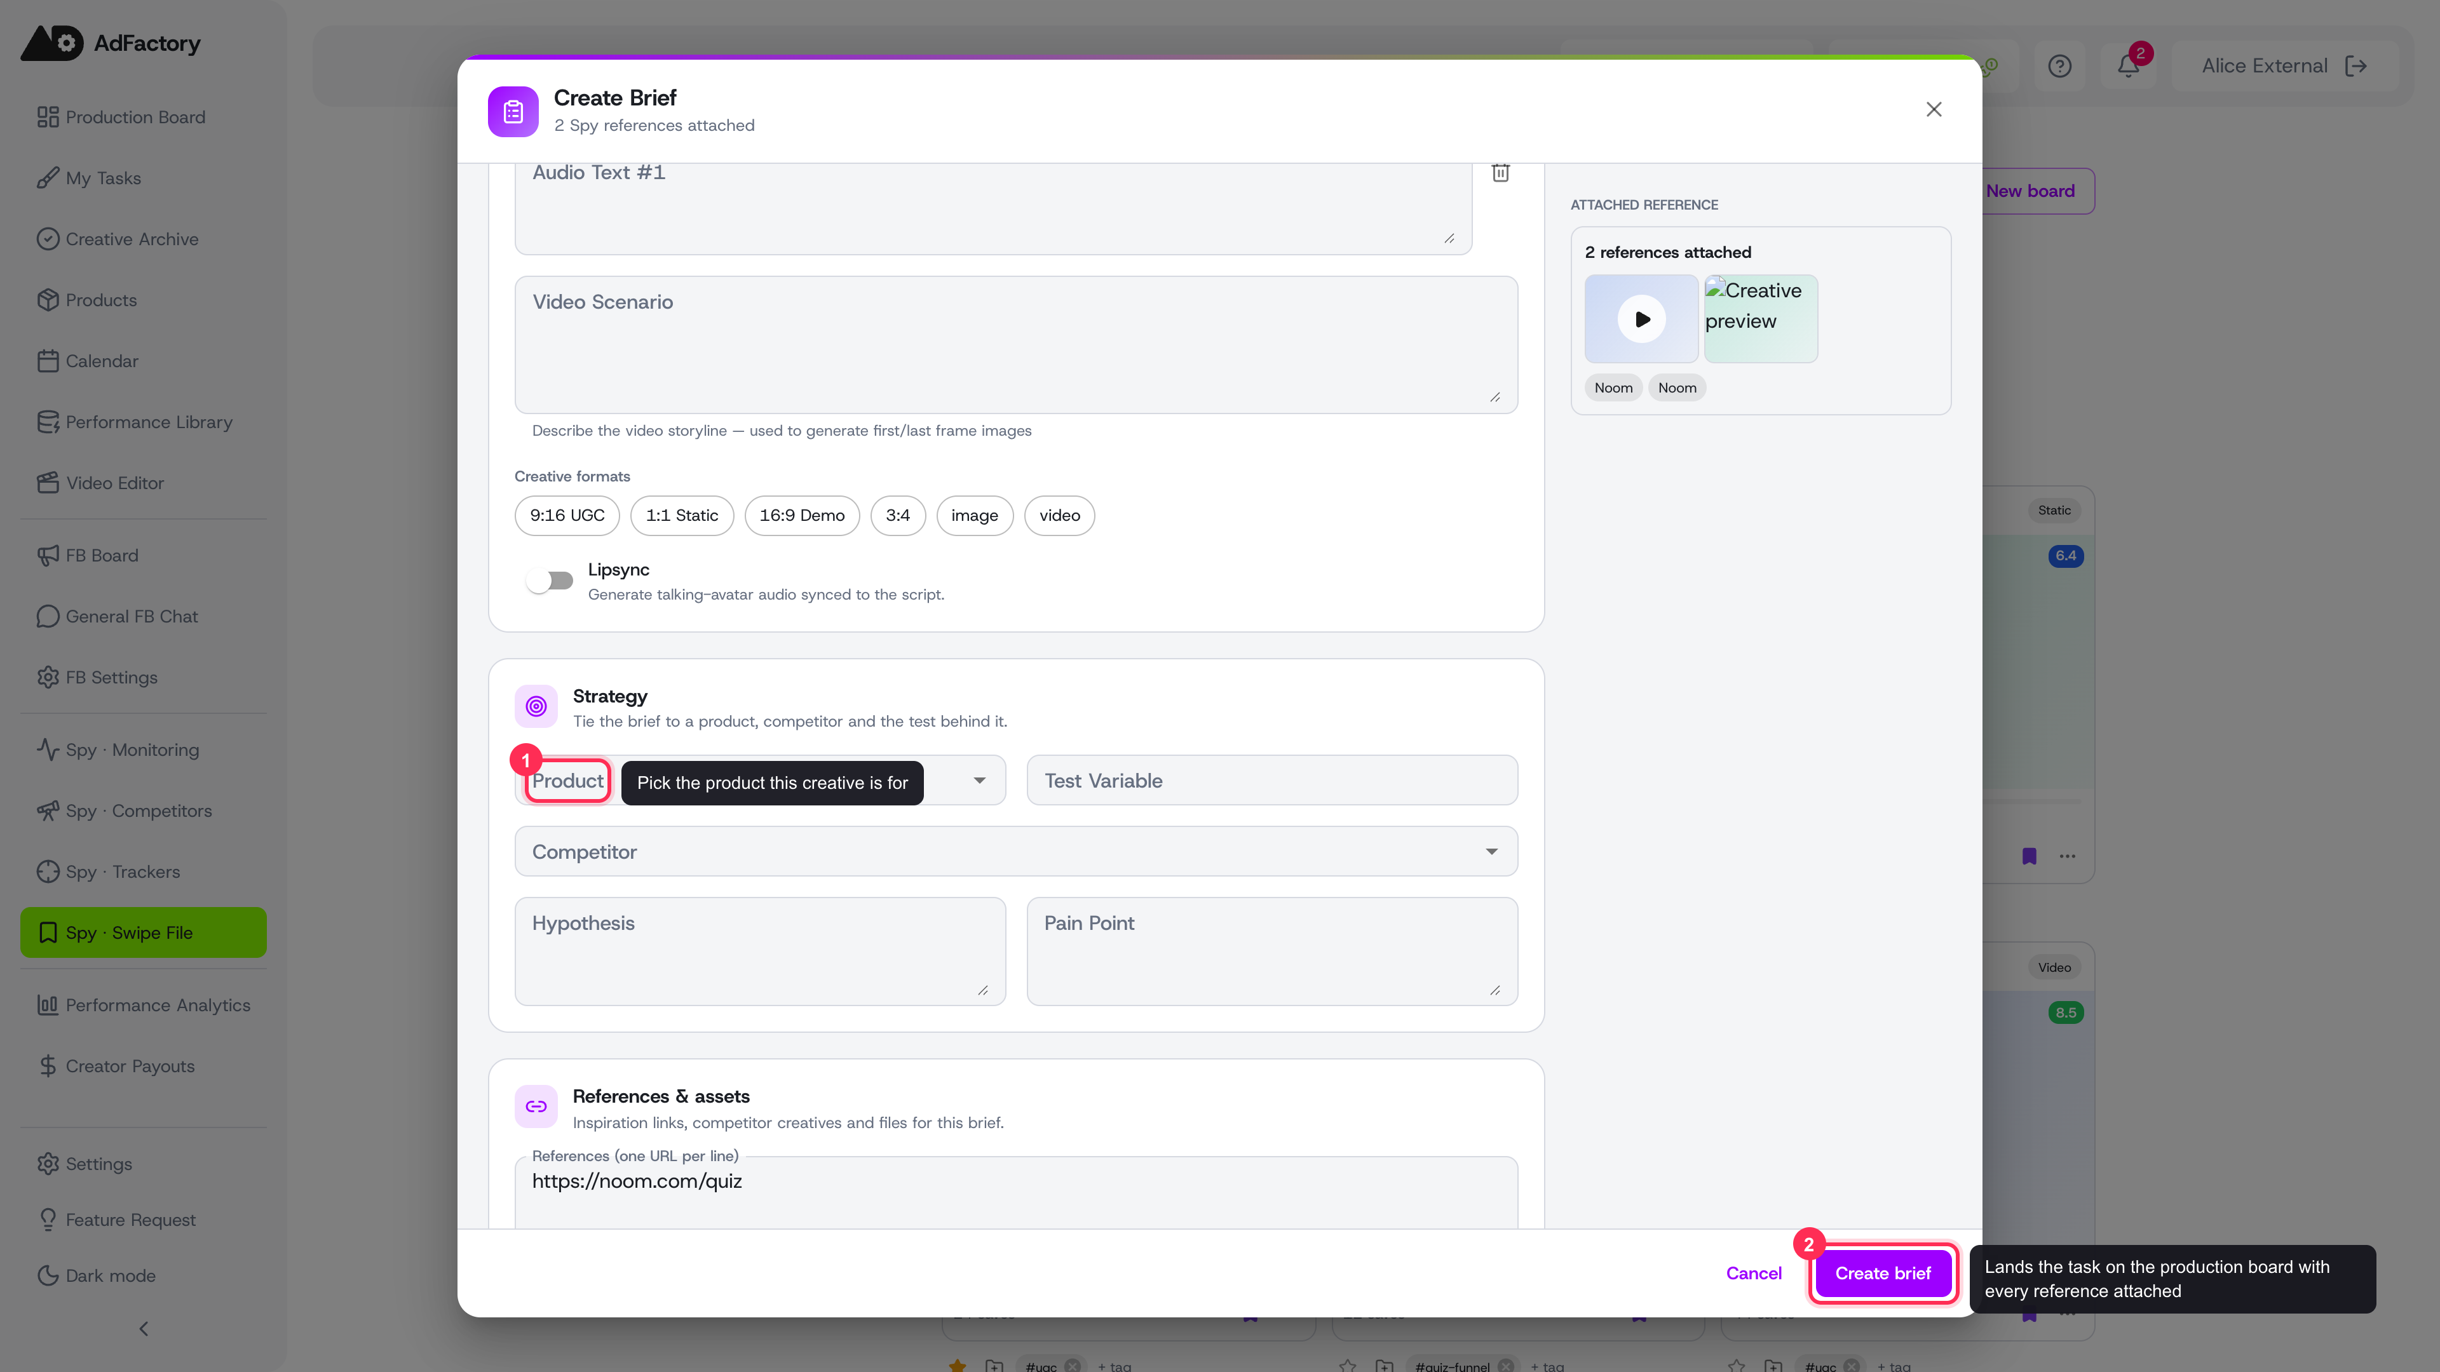2440x1372 pixels.
Task: Click the General FB Chat bubble icon
Action: click(x=48, y=616)
